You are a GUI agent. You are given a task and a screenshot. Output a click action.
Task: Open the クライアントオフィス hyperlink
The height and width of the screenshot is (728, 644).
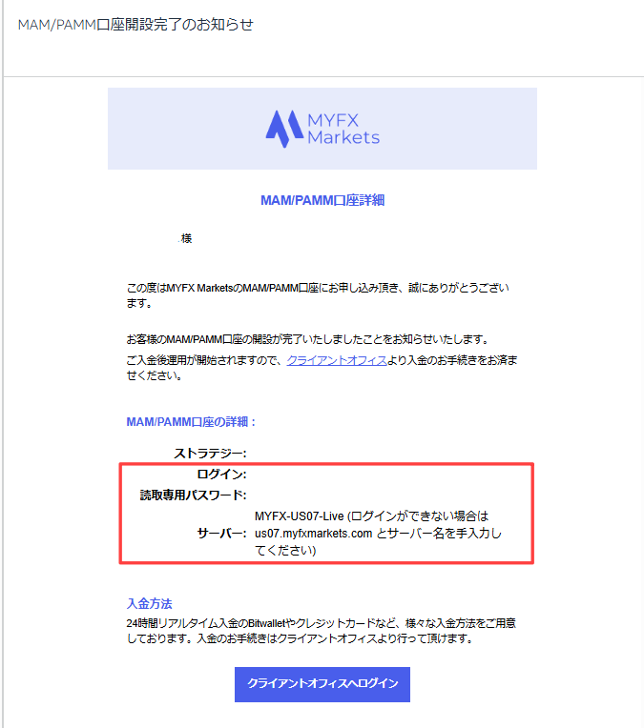(x=337, y=360)
